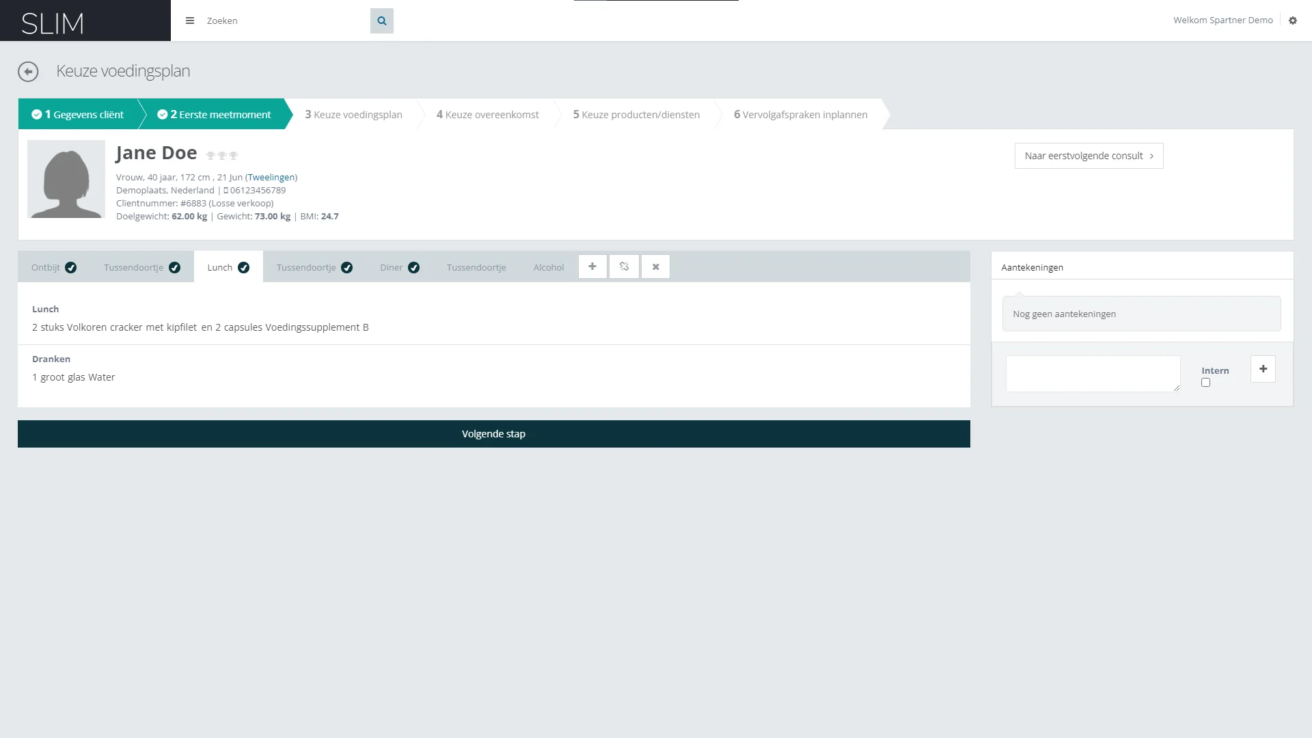The height and width of the screenshot is (738, 1312).
Task: Click the note text area
Action: click(1092, 374)
